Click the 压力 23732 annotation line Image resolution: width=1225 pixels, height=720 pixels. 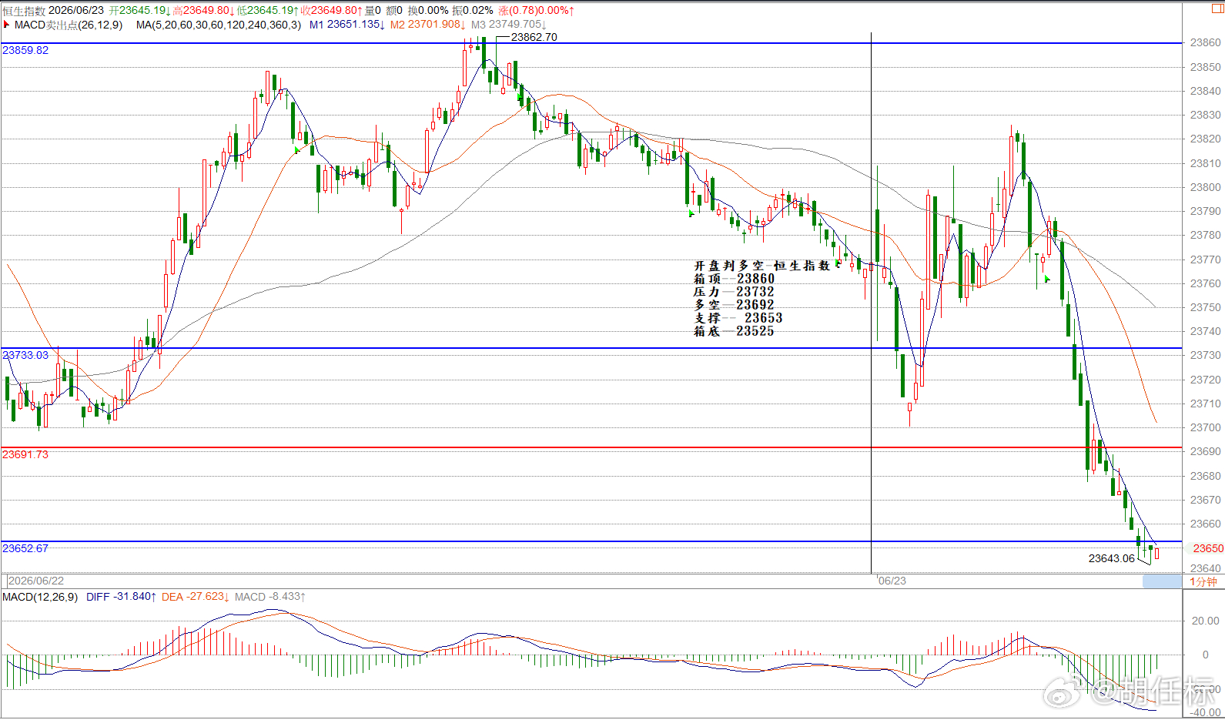click(734, 292)
